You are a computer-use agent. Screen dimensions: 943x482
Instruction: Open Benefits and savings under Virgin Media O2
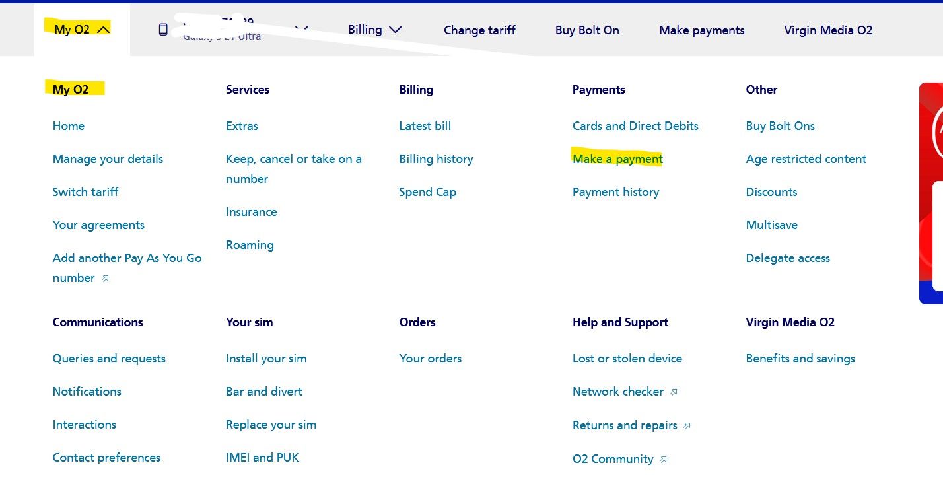800,359
